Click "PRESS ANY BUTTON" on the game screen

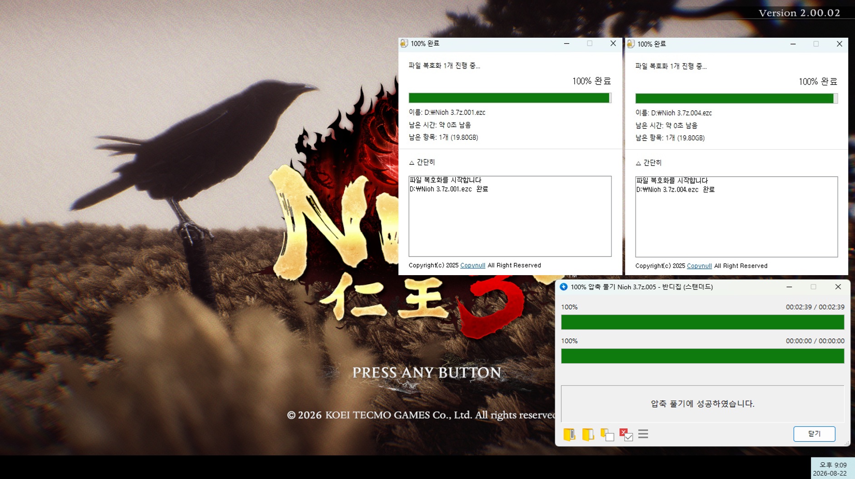pyautogui.click(x=427, y=373)
